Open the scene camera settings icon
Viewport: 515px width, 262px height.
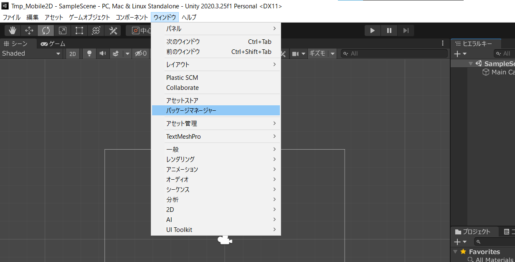pyautogui.click(x=295, y=53)
